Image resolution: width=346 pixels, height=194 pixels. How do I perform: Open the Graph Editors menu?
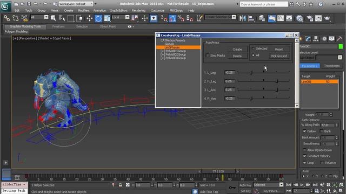118,11
